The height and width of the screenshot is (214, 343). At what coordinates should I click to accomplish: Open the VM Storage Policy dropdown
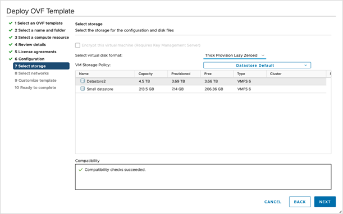(257, 66)
